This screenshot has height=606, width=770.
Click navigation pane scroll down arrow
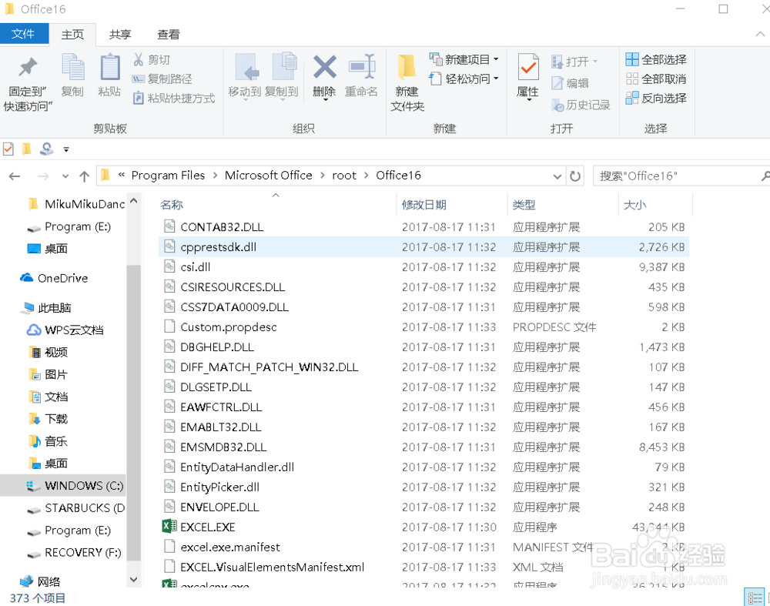pyautogui.click(x=133, y=580)
